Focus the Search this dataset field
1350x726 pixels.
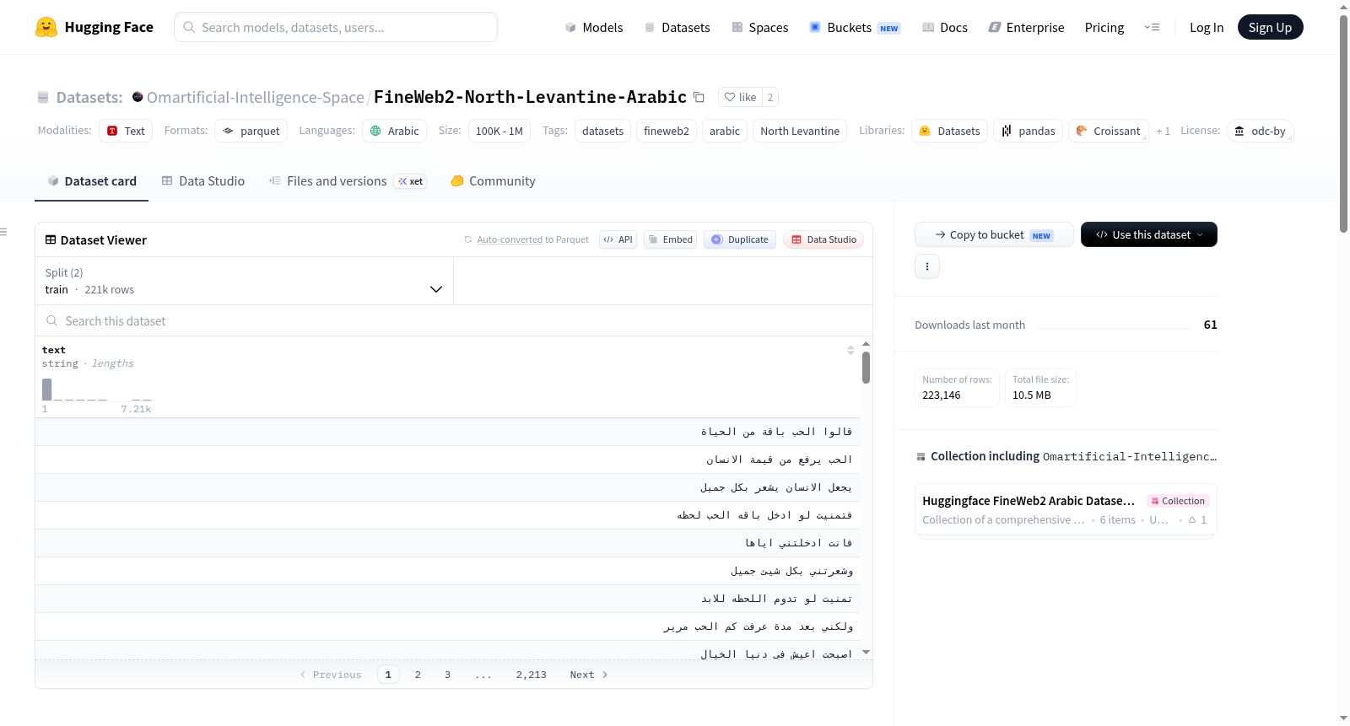pyautogui.click(x=454, y=320)
